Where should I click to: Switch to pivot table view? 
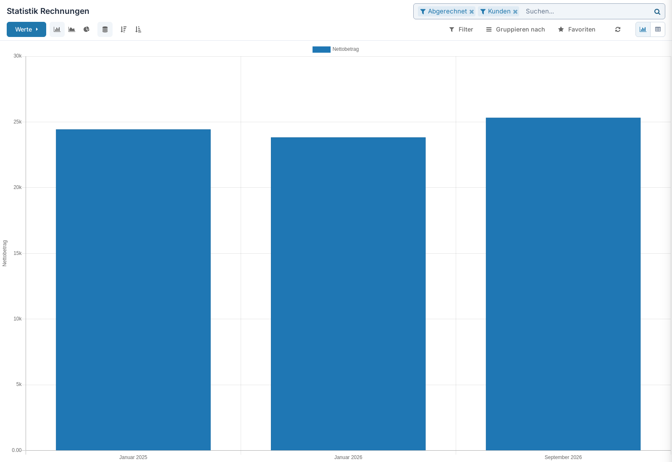click(658, 29)
